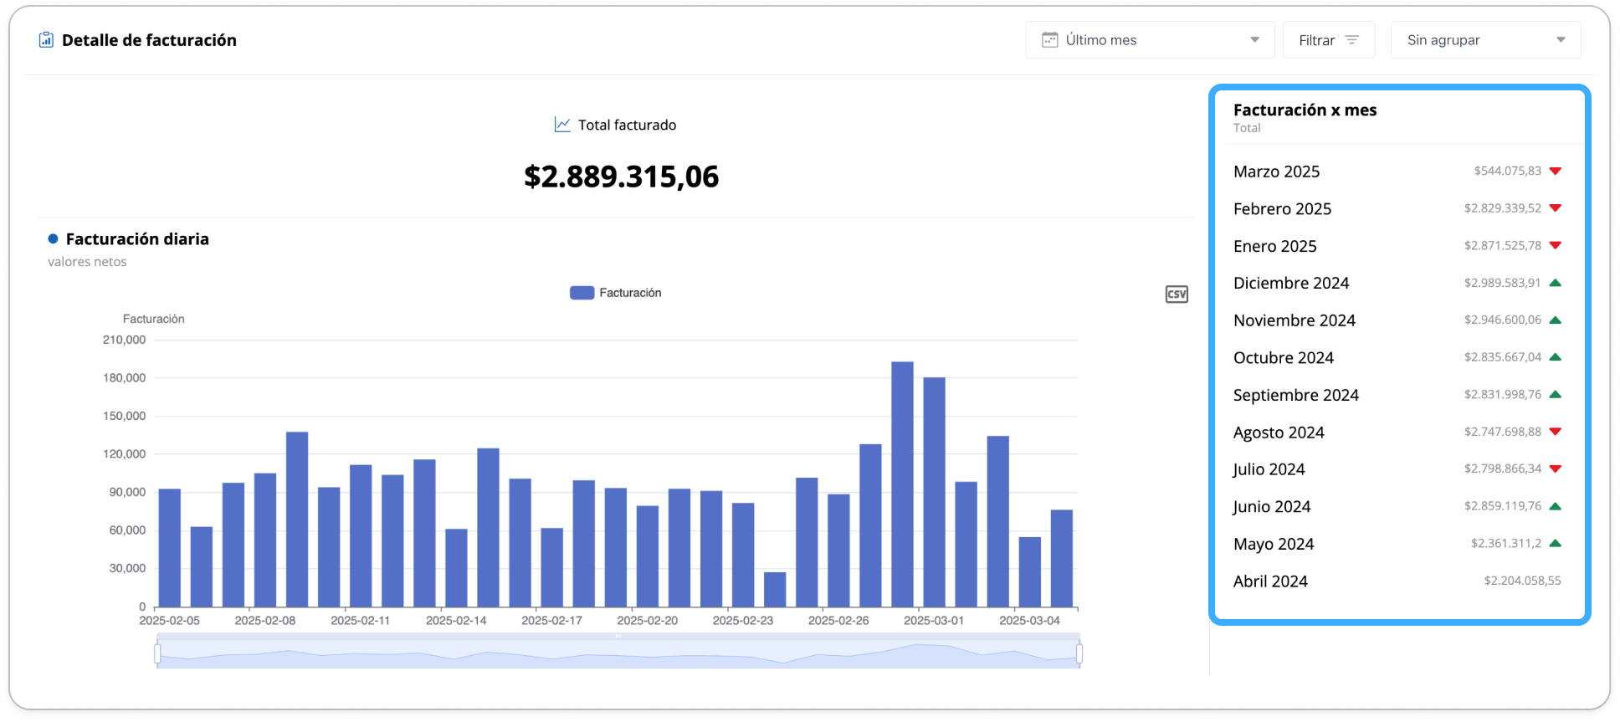
Task: Click the billing detail clipboard icon
Action: [x=46, y=39]
